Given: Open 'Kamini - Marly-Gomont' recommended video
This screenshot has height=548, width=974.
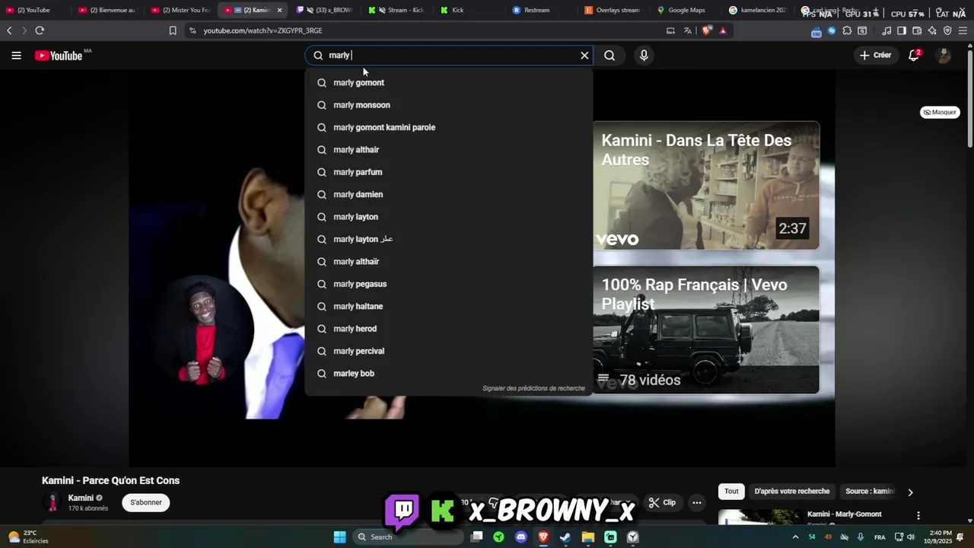Looking at the screenshot, I should pyautogui.click(x=844, y=515).
